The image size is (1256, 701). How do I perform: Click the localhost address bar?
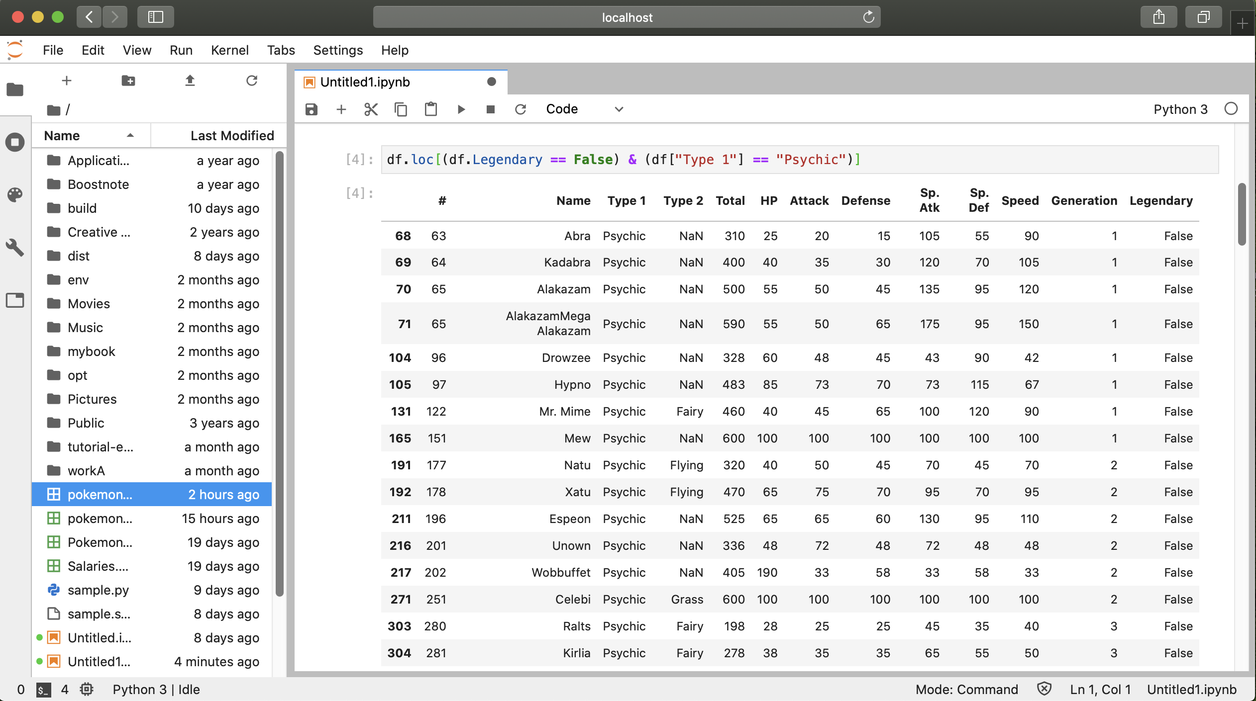(627, 17)
